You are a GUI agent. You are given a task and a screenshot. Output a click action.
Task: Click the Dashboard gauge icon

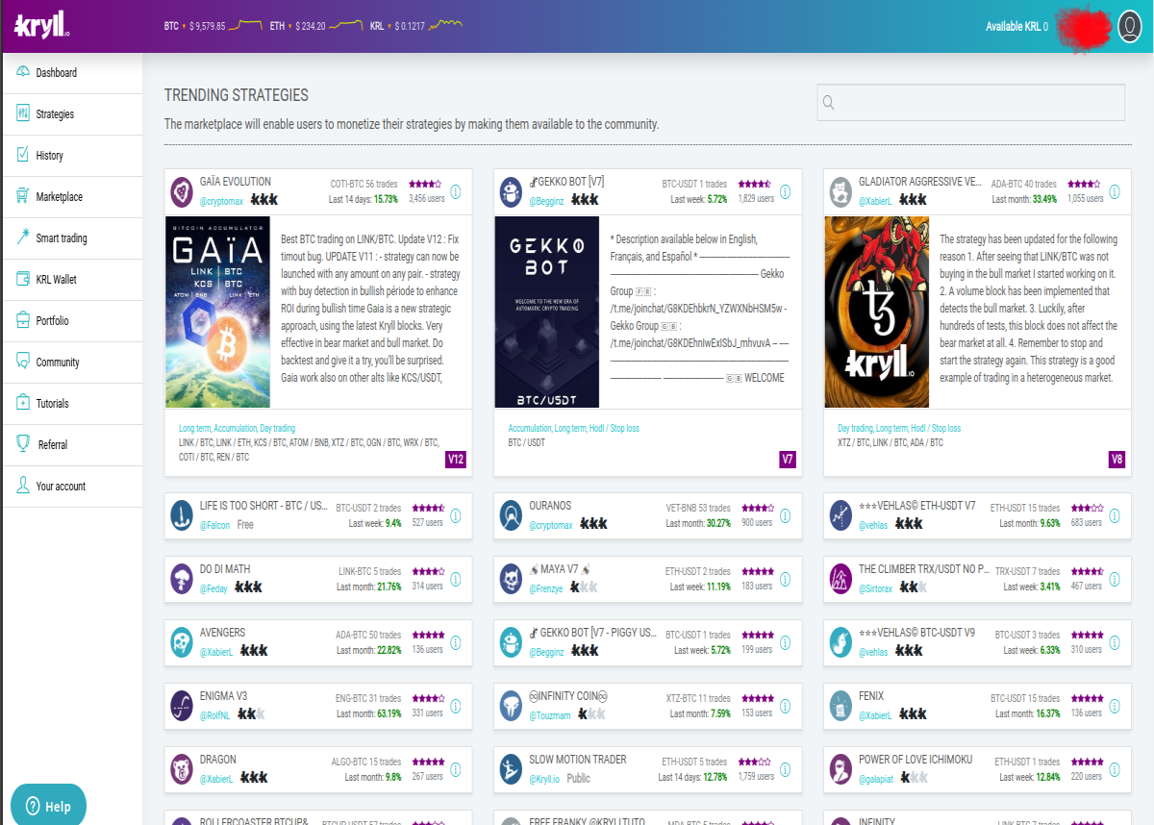tap(23, 72)
